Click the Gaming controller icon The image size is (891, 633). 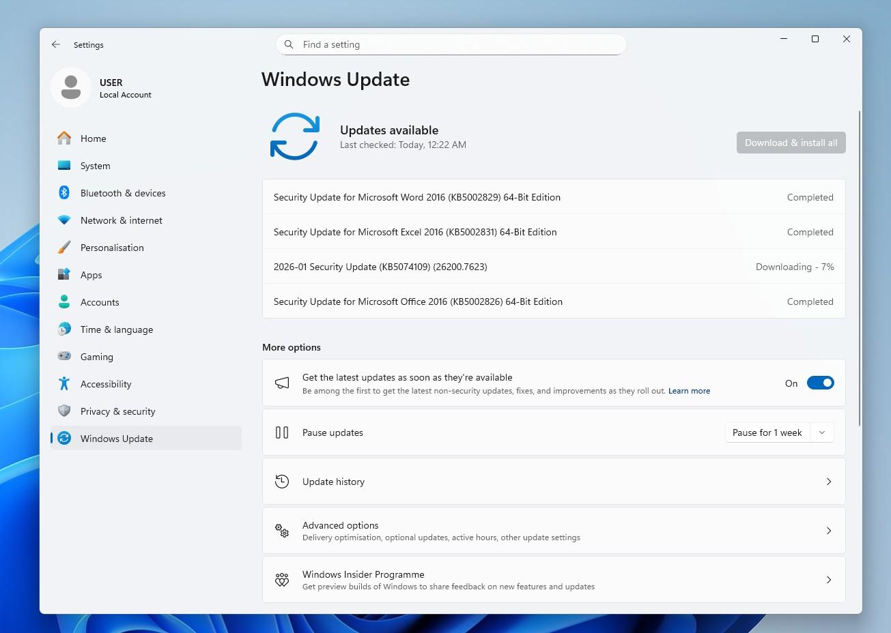click(x=64, y=357)
